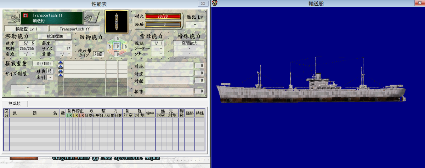Click the green Transportschiff 輸送船 title banner

(x=52, y=18)
